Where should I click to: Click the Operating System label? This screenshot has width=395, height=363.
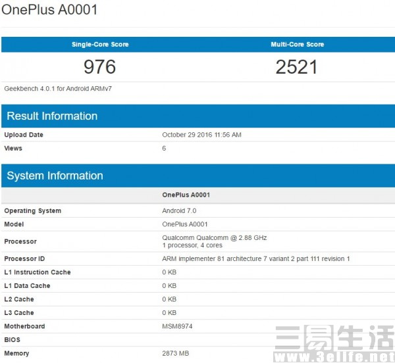tap(33, 211)
